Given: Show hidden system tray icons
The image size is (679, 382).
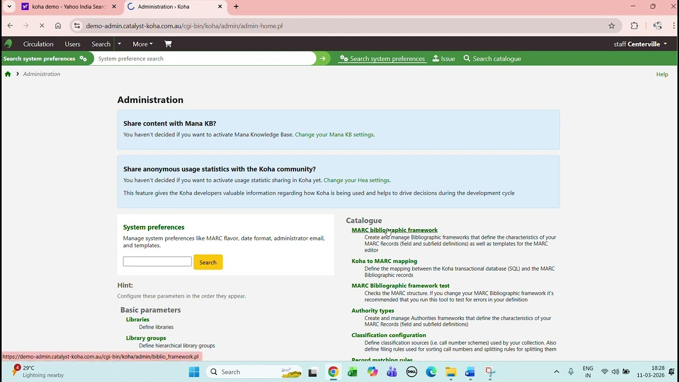Looking at the screenshot, I should (x=556, y=372).
